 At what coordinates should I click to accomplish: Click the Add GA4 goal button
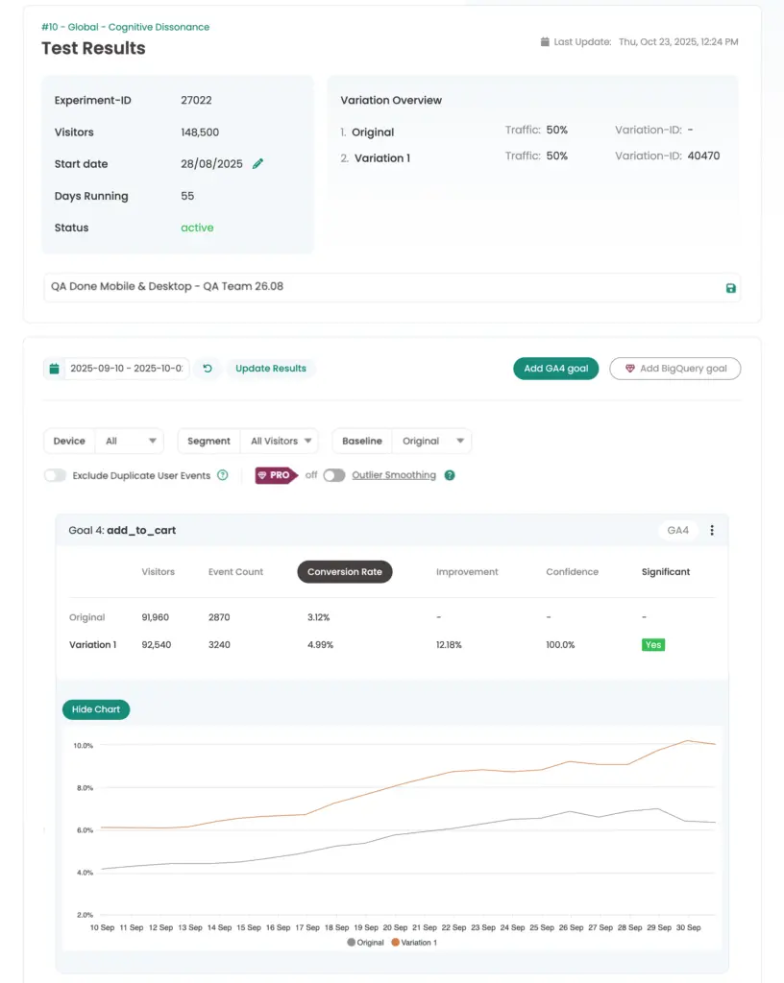[556, 369]
